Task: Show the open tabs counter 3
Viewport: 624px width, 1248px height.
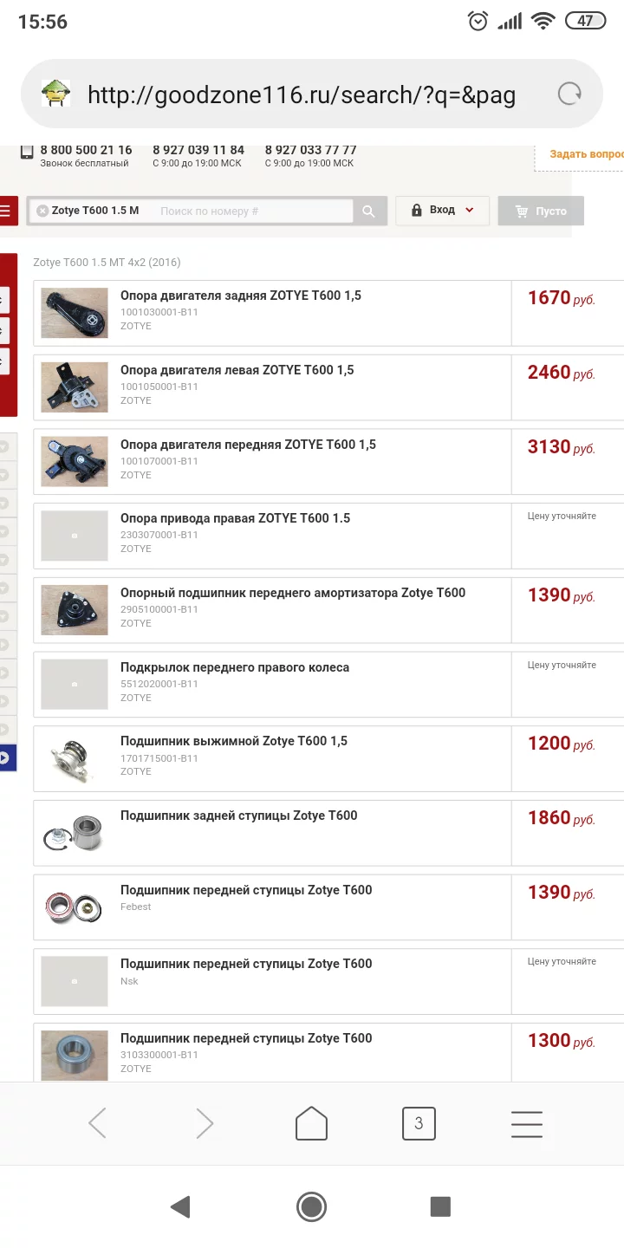Action: [419, 1123]
